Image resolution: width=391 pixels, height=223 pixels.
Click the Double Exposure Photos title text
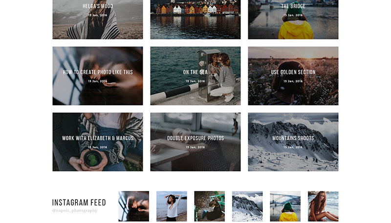(x=195, y=138)
